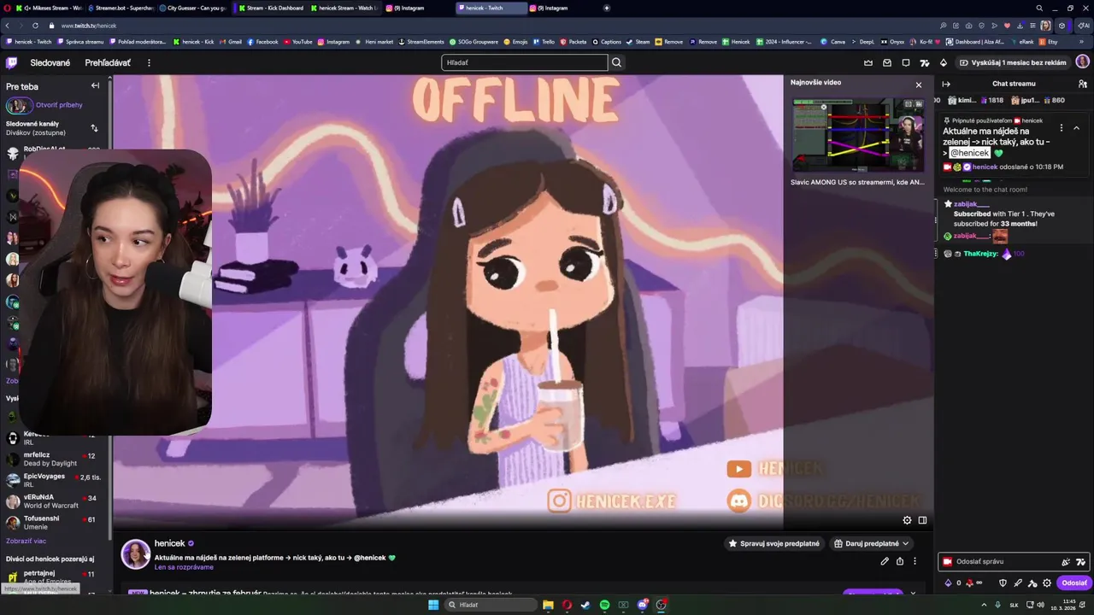Click the Windows Start button
This screenshot has height=615, width=1094.
coord(433,605)
